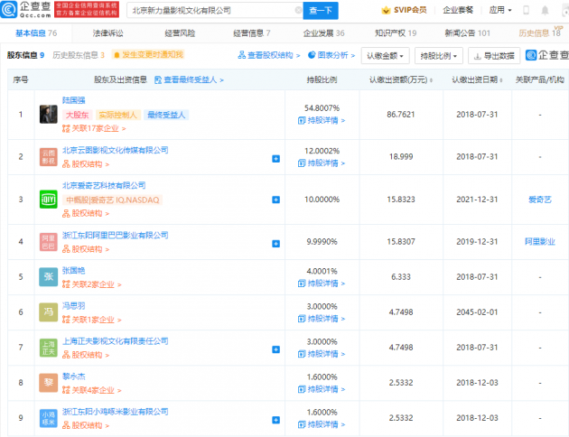
Task: Open 北京爱奇艺科技有限公司 link
Action: (x=104, y=185)
